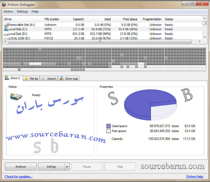Click the Defrag button
Screen dimensions: 210x182
tap(51, 167)
